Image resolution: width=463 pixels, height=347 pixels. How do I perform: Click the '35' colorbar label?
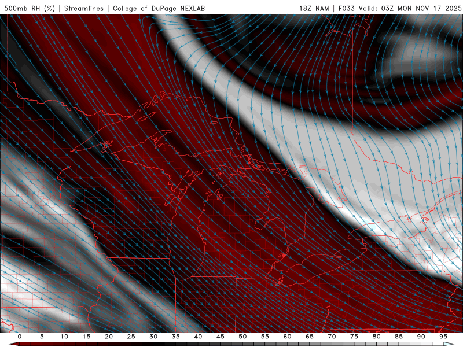click(176, 337)
